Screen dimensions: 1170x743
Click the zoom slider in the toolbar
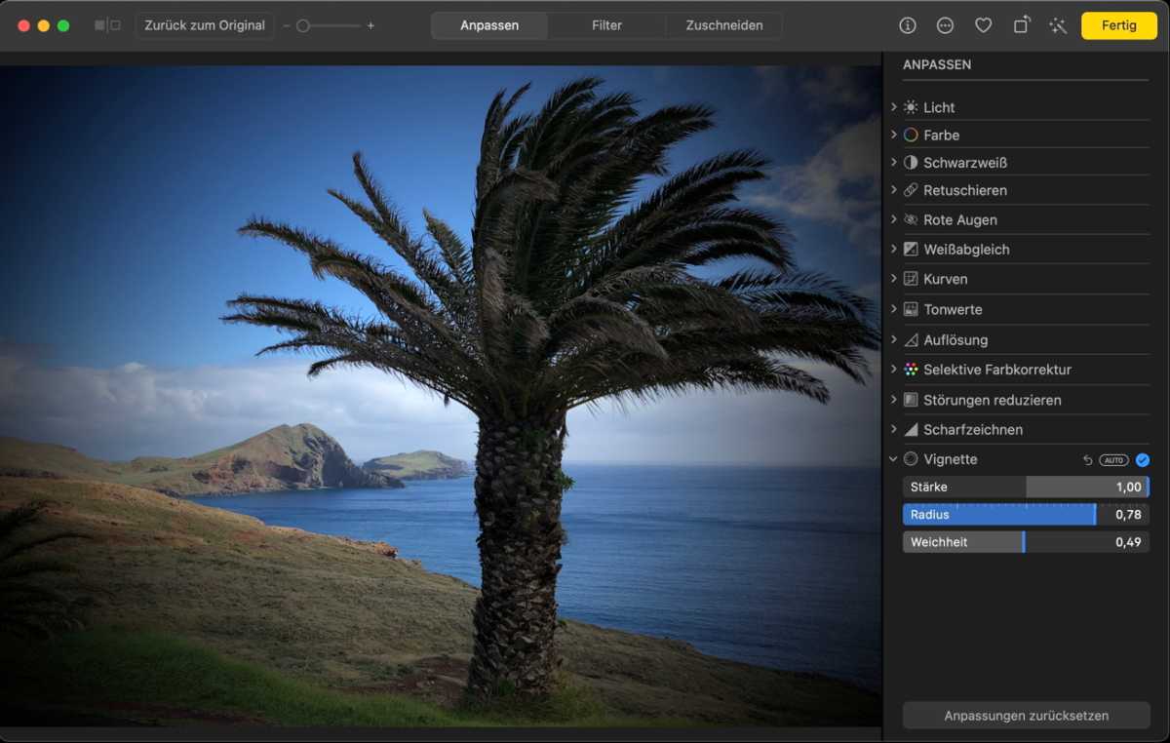(x=329, y=25)
